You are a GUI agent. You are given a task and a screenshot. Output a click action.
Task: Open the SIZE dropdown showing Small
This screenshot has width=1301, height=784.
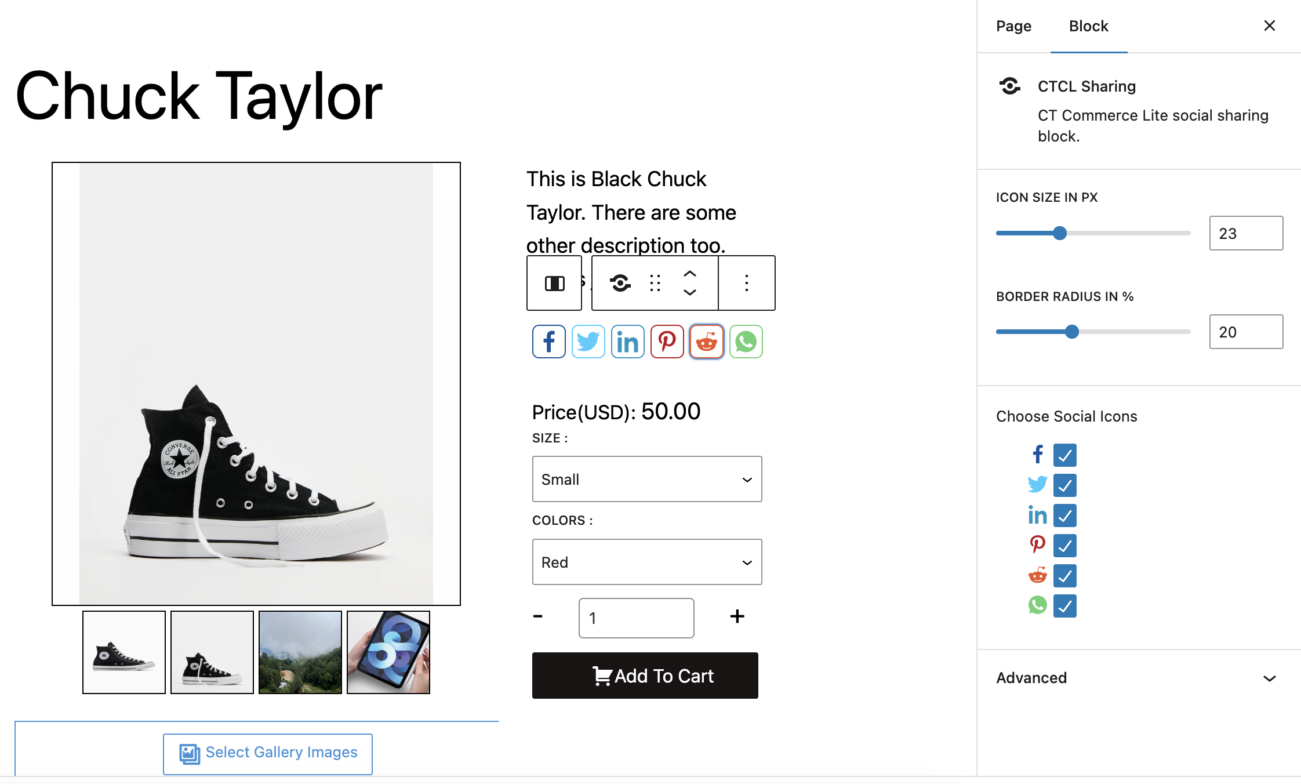click(647, 479)
